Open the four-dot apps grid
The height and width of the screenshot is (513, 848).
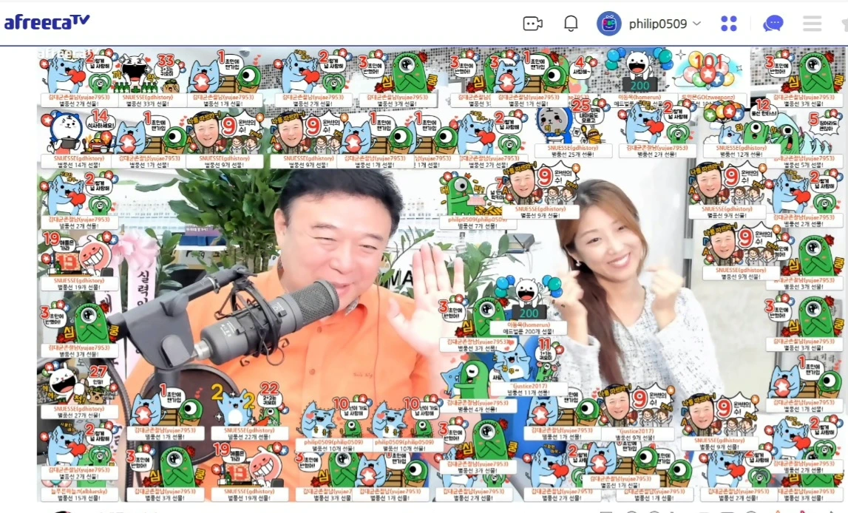point(729,24)
